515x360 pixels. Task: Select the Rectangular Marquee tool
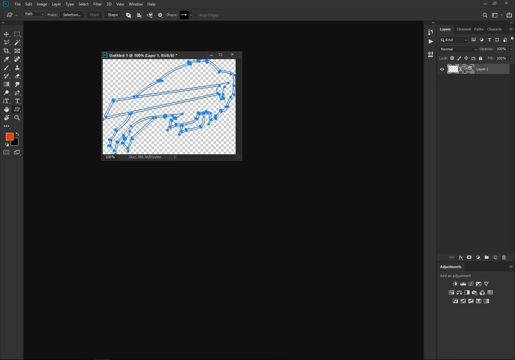17,34
